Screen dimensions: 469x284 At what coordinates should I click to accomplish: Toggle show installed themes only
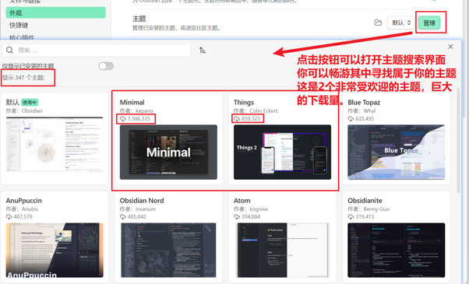pos(106,66)
